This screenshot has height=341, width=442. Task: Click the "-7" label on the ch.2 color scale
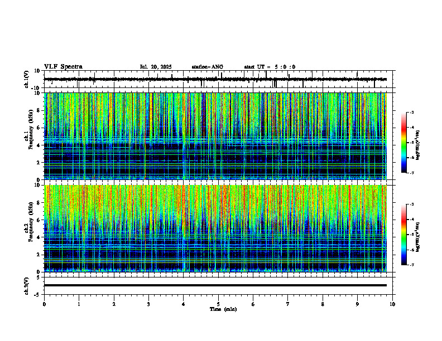pos(412,265)
